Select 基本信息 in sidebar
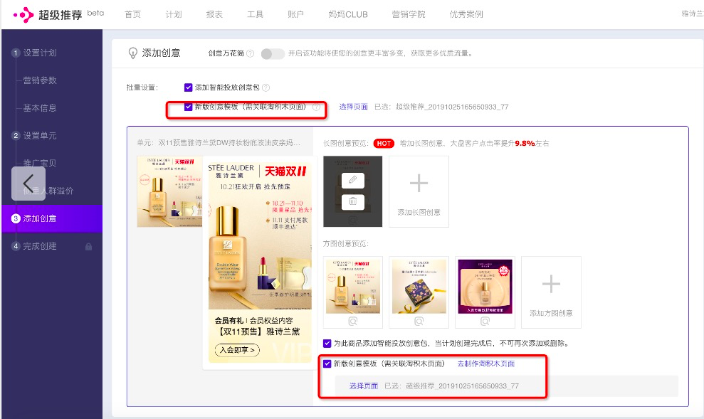The height and width of the screenshot is (419, 704). click(x=40, y=108)
